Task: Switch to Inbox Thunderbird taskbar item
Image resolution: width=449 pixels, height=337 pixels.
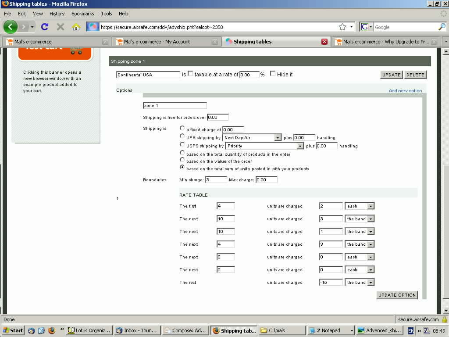Action: point(137,330)
